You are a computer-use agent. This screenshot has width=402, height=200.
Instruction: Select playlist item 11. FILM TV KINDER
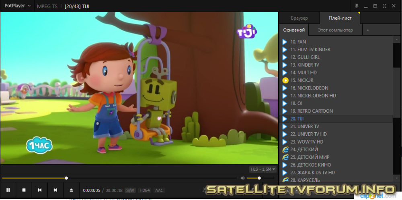click(336, 49)
